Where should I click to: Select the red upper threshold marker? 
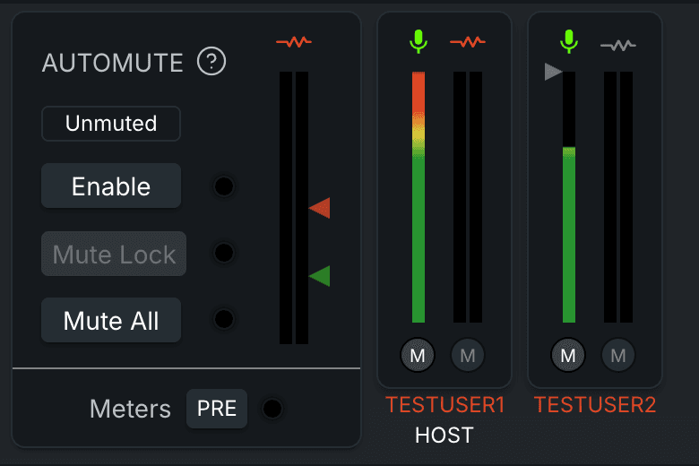click(x=320, y=208)
